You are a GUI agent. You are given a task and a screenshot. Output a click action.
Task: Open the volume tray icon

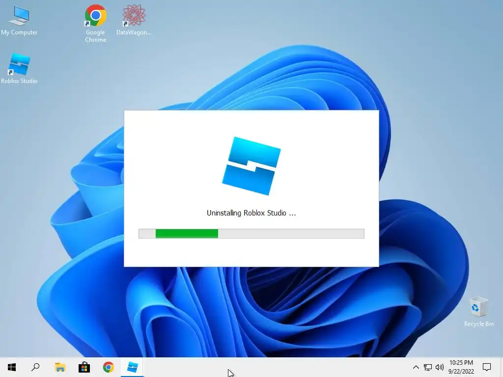(440, 367)
